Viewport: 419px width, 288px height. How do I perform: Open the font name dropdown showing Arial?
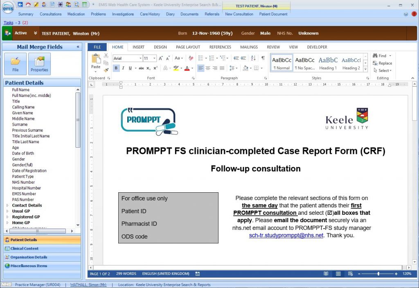141,58
